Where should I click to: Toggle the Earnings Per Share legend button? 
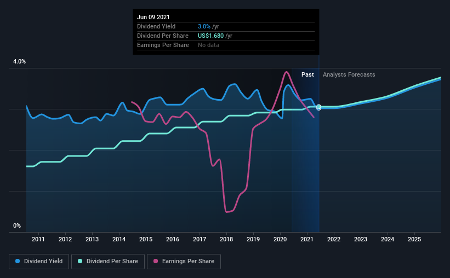pos(184,262)
